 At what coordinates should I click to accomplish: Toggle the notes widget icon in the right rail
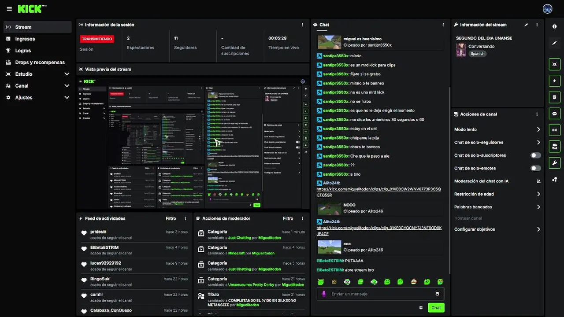pyautogui.click(x=554, y=97)
